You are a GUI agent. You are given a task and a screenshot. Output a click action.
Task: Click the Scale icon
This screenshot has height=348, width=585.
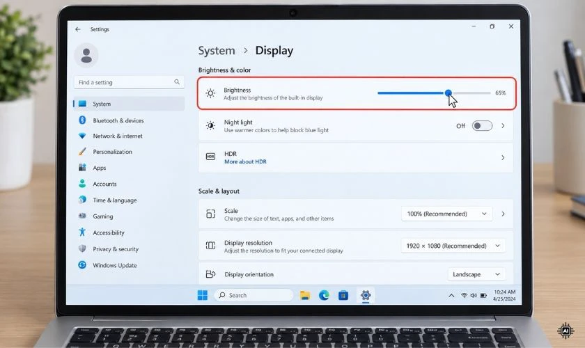coord(210,214)
